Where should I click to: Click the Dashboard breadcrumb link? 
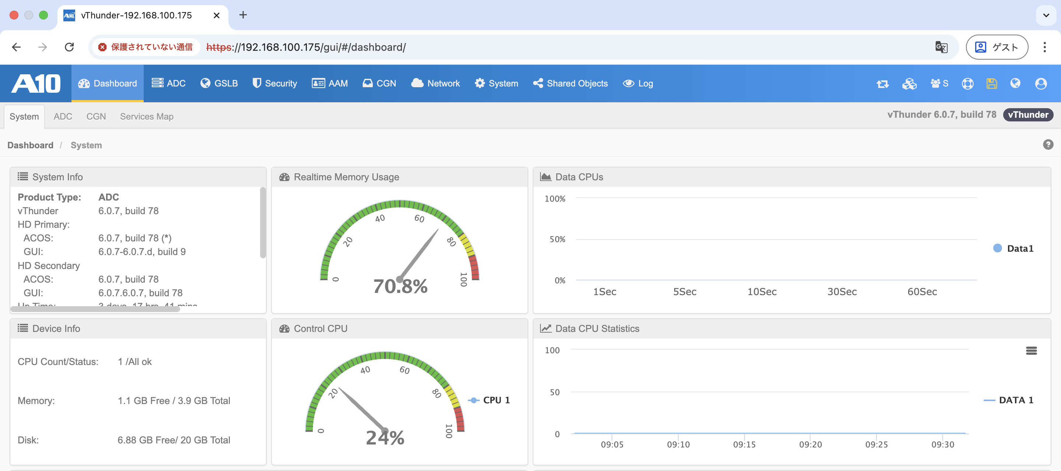coord(30,145)
